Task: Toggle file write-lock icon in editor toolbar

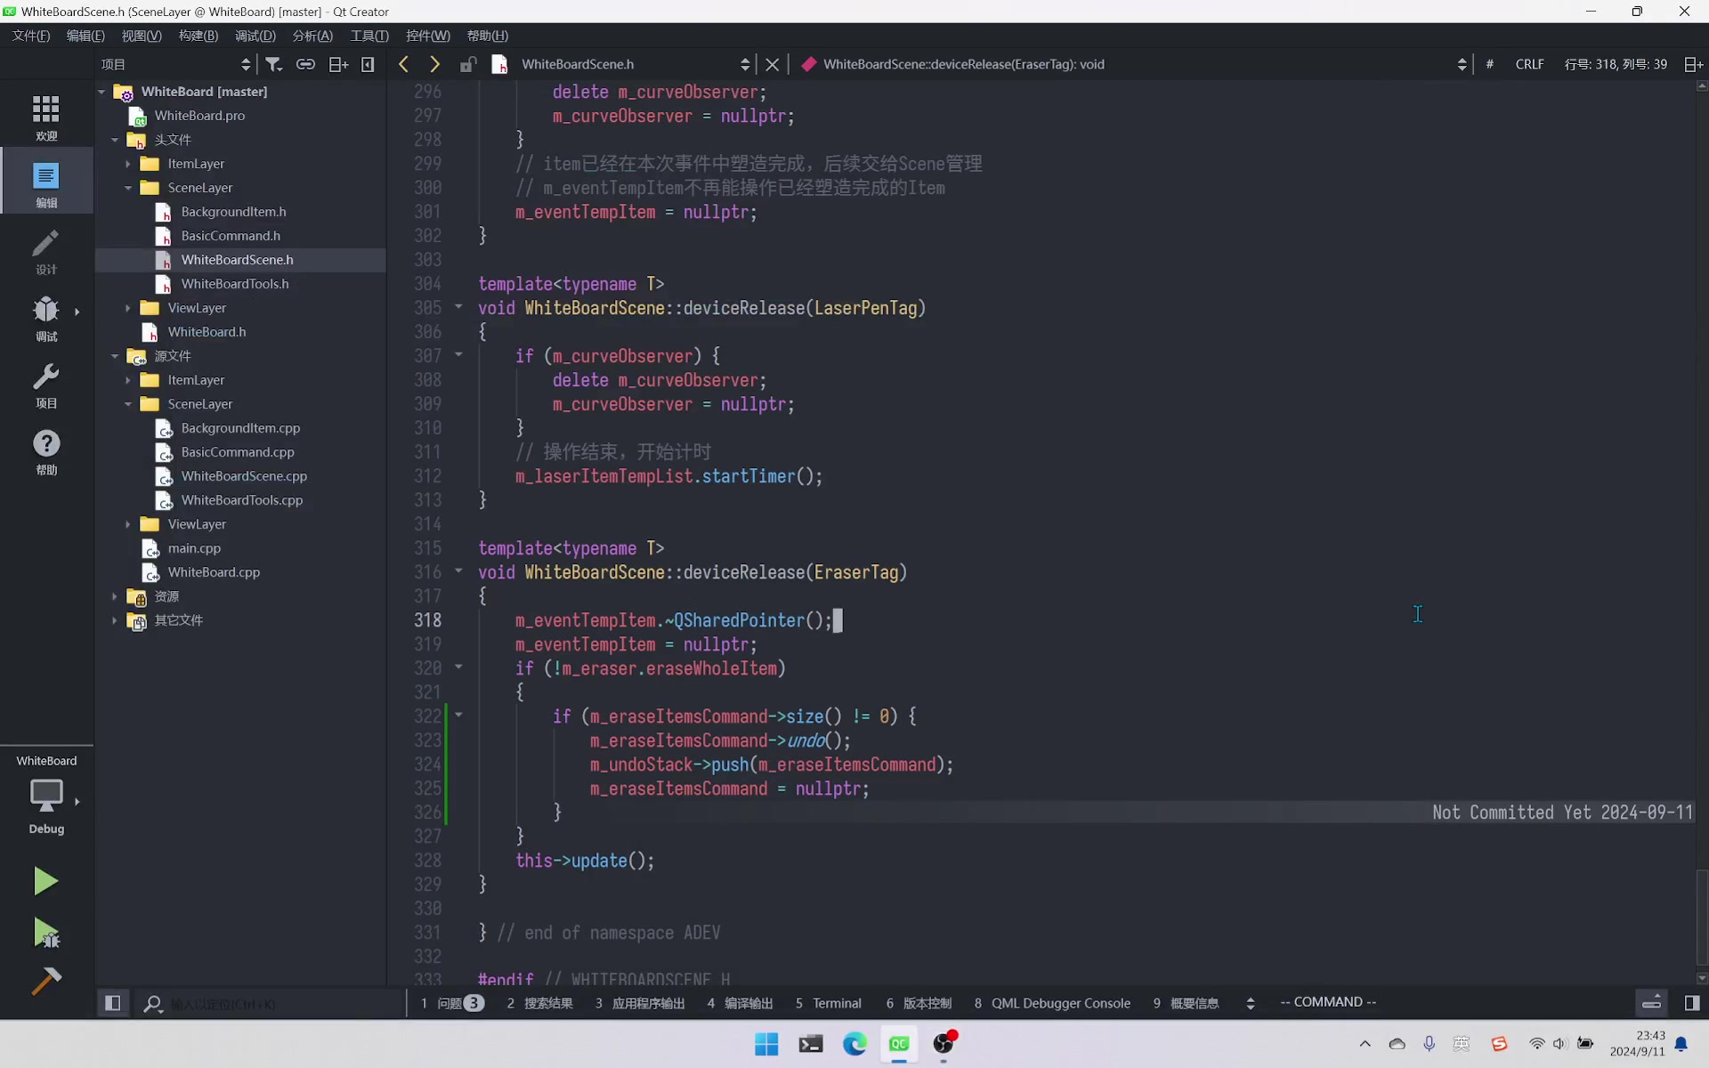Action: pyautogui.click(x=467, y=64)
